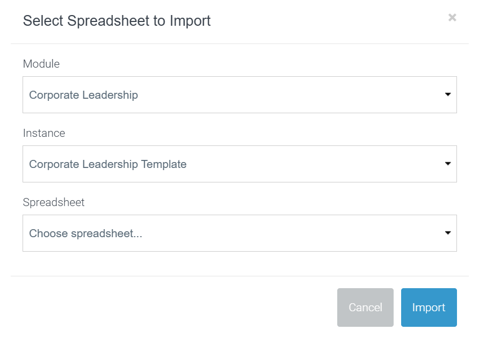The height and width of the screenshot is (337, 479).
Task: Click the "Corporate Leadership Template" selected value
Action: tap(107, 164)
